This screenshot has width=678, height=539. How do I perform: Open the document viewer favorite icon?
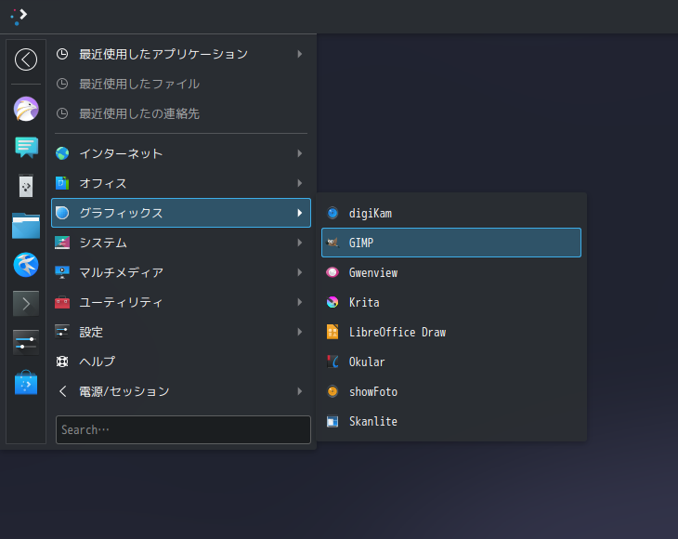[26, 187]
